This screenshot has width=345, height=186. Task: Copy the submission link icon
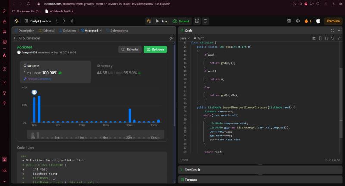click(x=171, y=38)
